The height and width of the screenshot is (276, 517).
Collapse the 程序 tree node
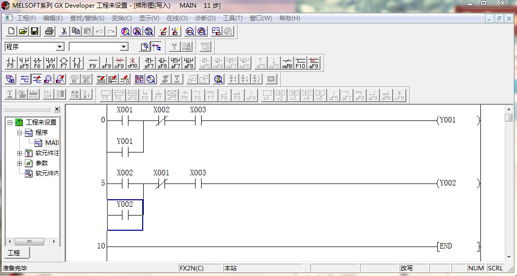20,132
